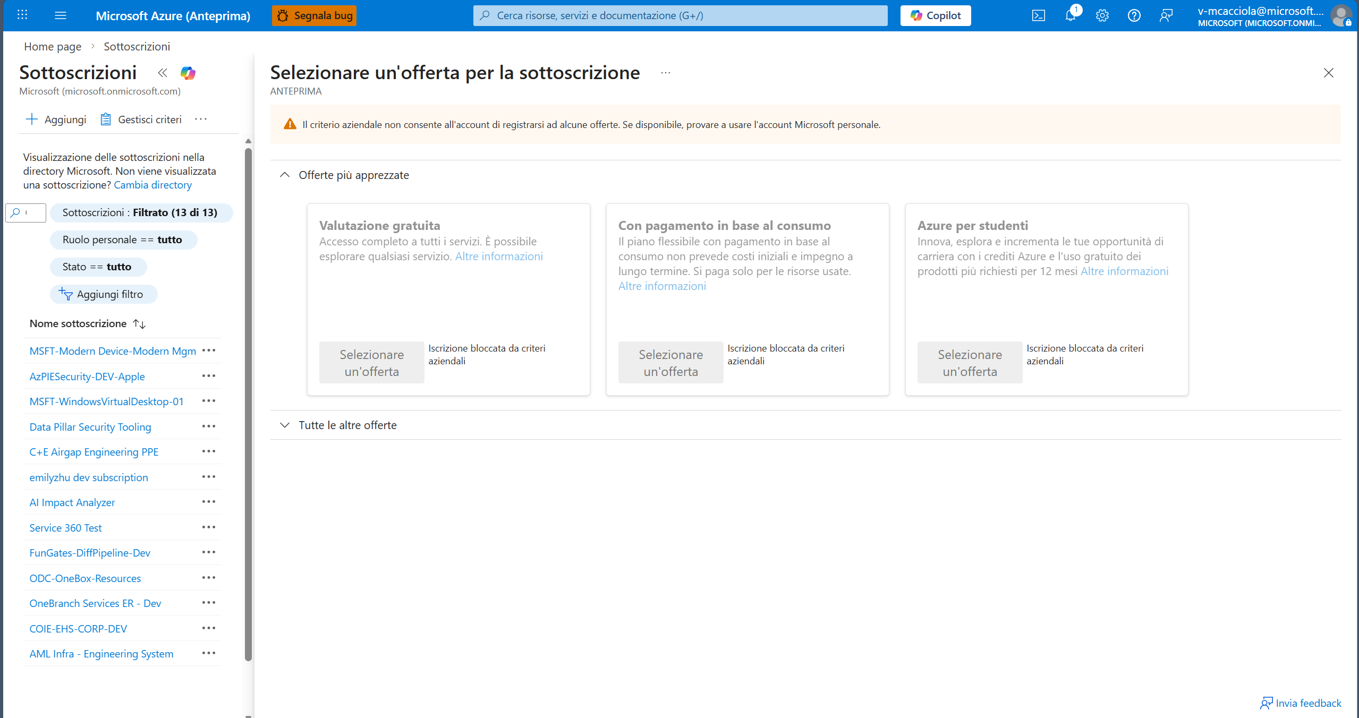1359x718 pixels.
Task: Open more options for MSFT-WindowsVirtualDesktop-01
Action: coord(209,401)
